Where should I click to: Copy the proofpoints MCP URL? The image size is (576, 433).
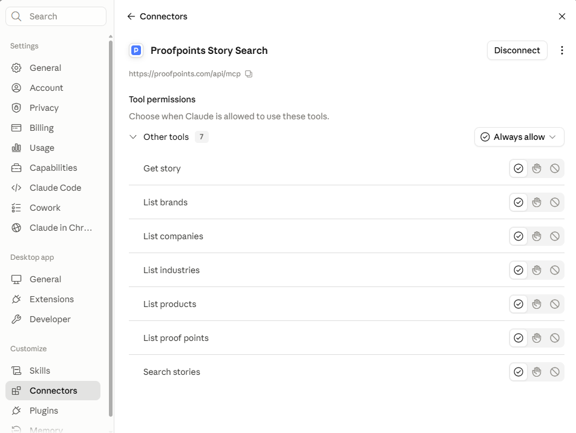(249, 74)
